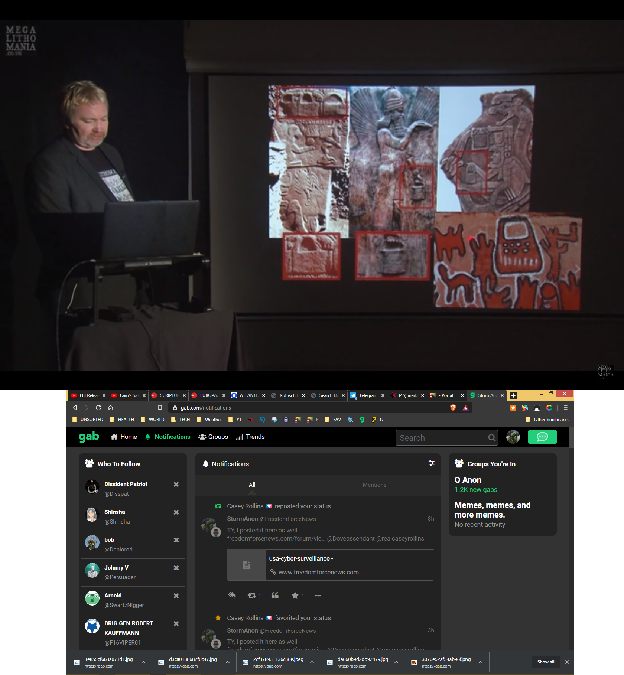This screenshot has width=624, height=675.
Task: Click the Gab search input field
Action: click(442, 438)
